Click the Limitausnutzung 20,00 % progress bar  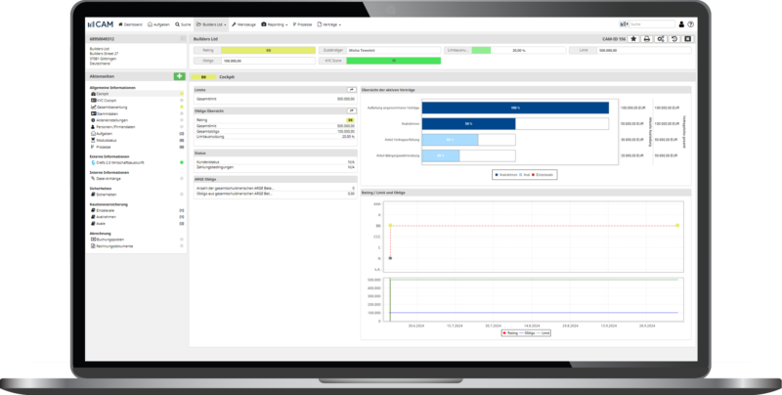pos(519,51)
